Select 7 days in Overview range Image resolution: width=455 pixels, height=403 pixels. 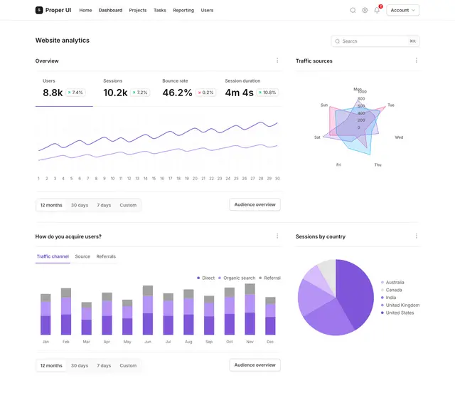coord(104,205)
